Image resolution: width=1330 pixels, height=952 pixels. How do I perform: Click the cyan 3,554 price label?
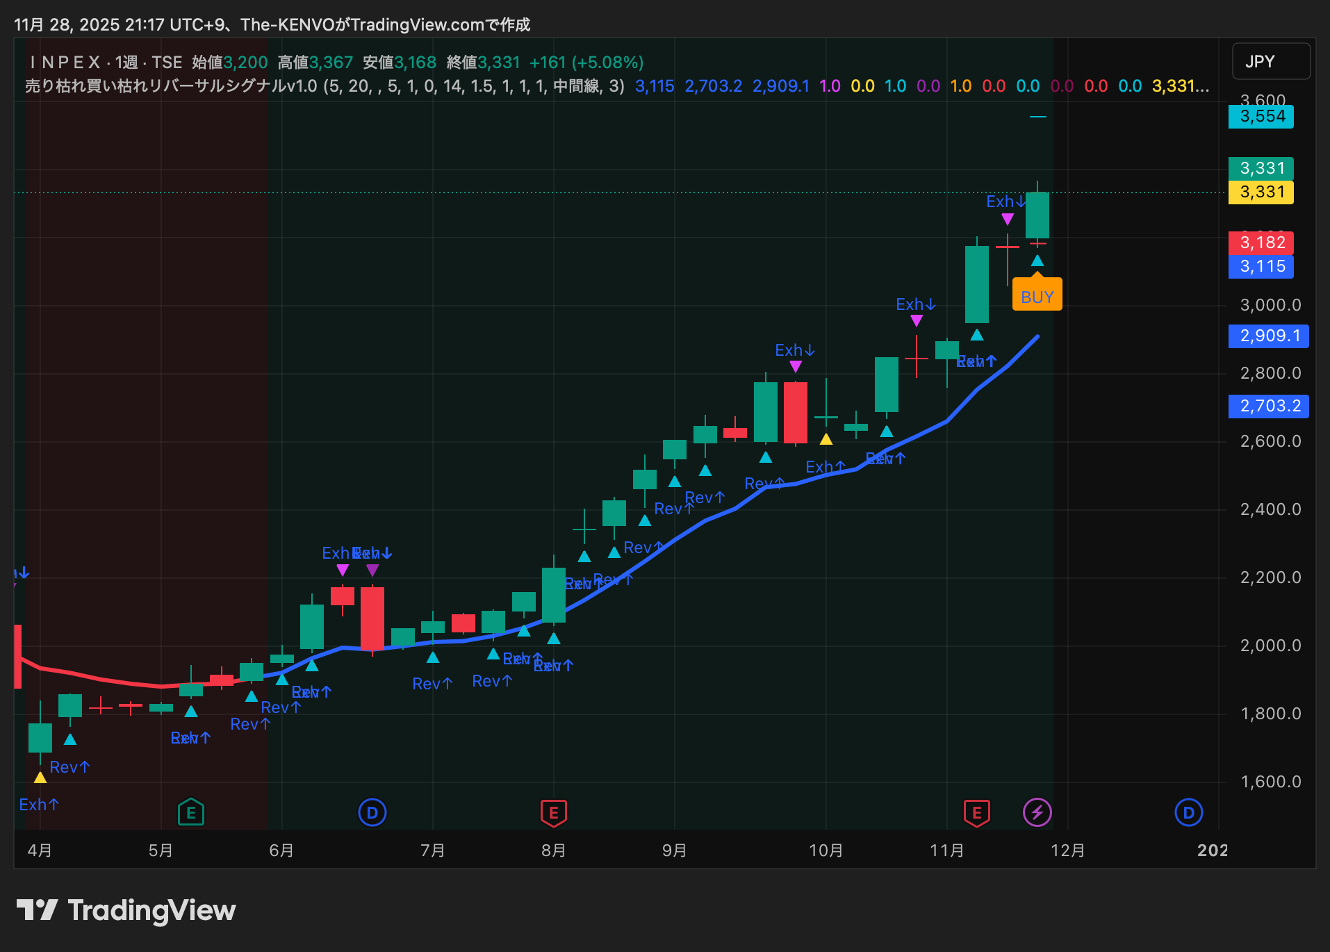[x=1261, y=116]
